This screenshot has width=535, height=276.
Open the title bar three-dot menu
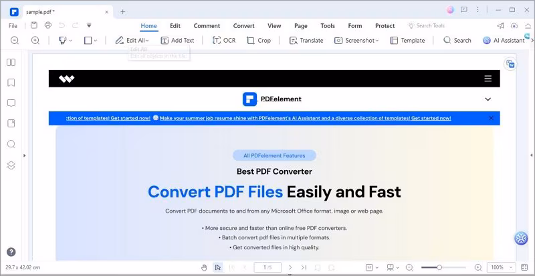click(478, 10)
